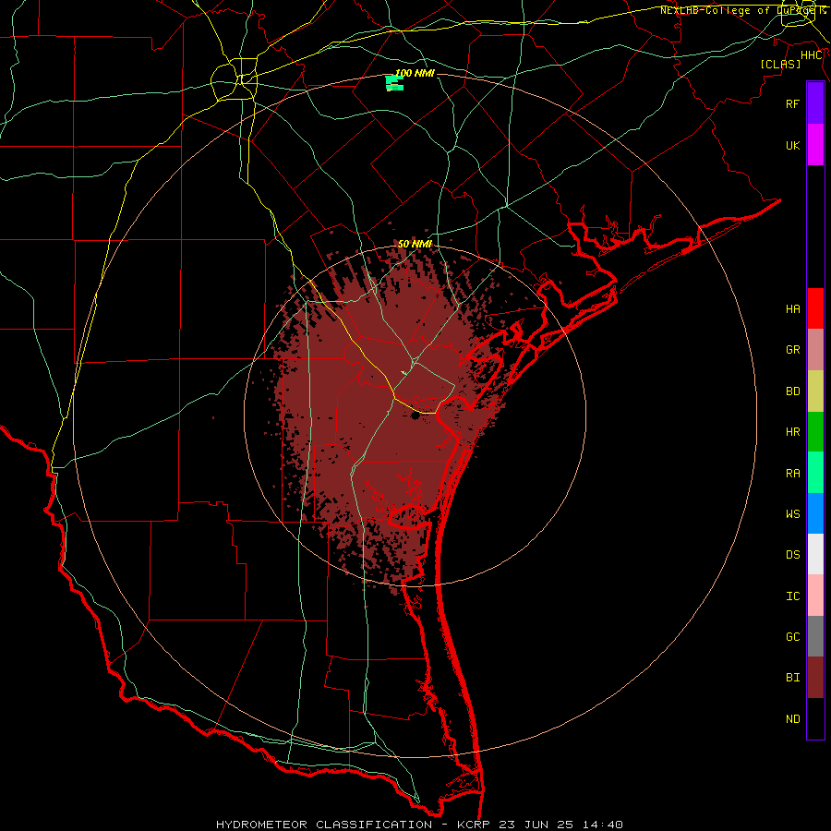Click the HYDROMETEOR CLASSIFICATION caption text

coord(324,825)
